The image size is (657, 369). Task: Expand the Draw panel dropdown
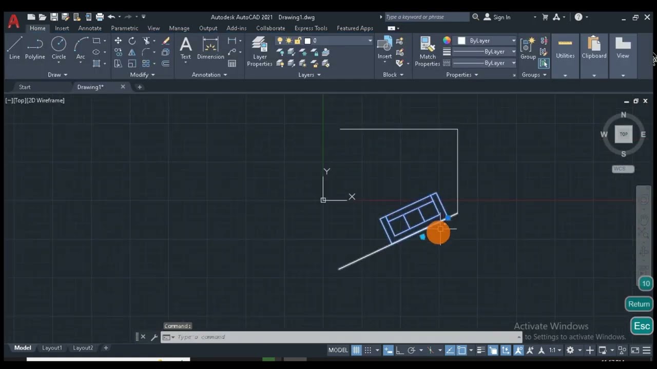[x=57, y=75]
